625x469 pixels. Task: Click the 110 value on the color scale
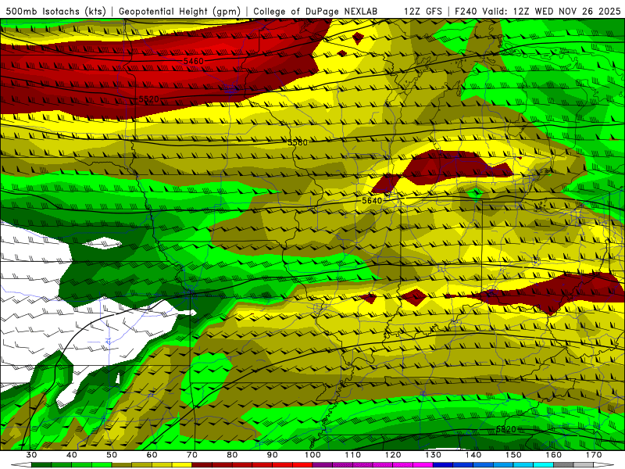pos(353,455)
